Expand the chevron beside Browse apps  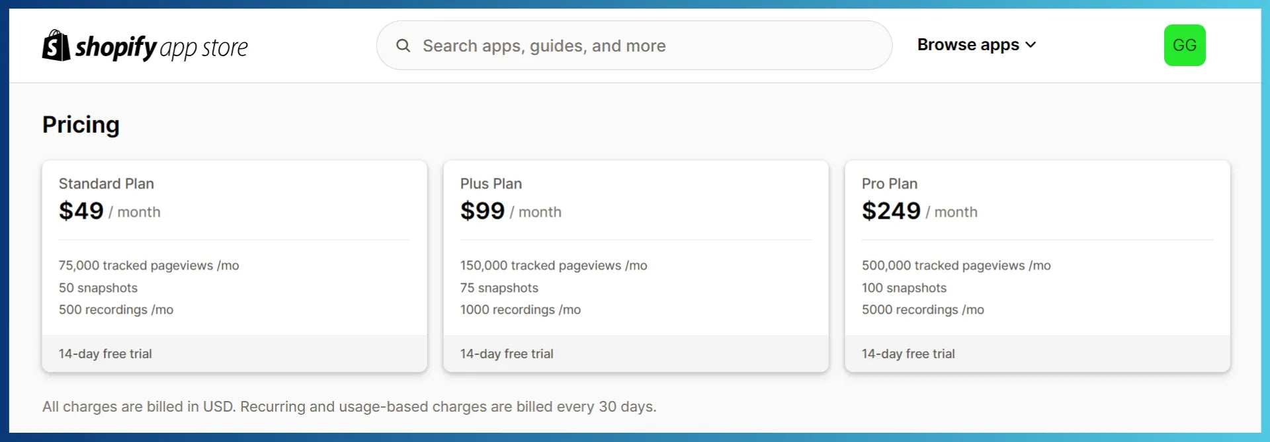point(1031,45)
